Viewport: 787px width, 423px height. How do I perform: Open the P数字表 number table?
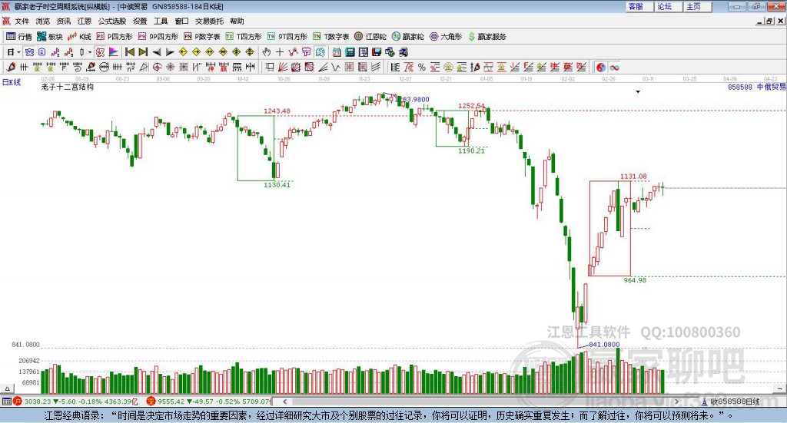202,37
